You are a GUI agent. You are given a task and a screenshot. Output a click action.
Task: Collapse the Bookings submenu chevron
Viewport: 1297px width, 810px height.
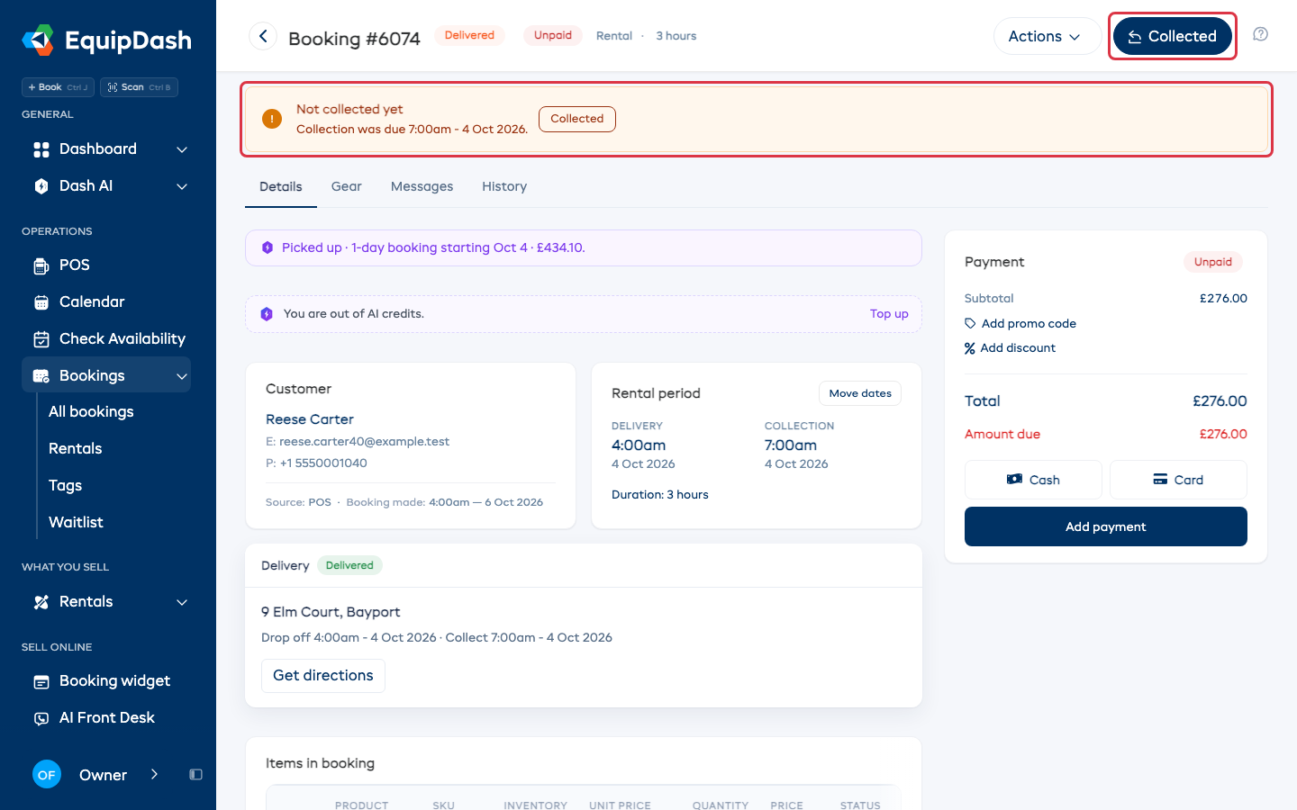click(182, 376)
